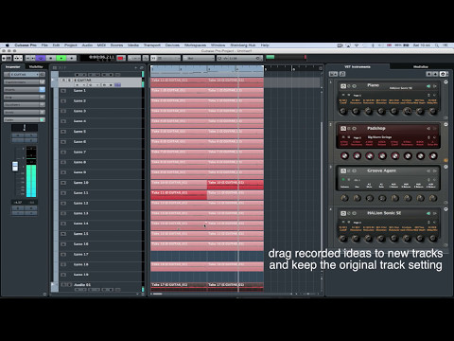This screenshot has height=341, width=454.
Task: Toggle the solo button of Lane 1
Action: pyautogui.click(x=63, y=91)
